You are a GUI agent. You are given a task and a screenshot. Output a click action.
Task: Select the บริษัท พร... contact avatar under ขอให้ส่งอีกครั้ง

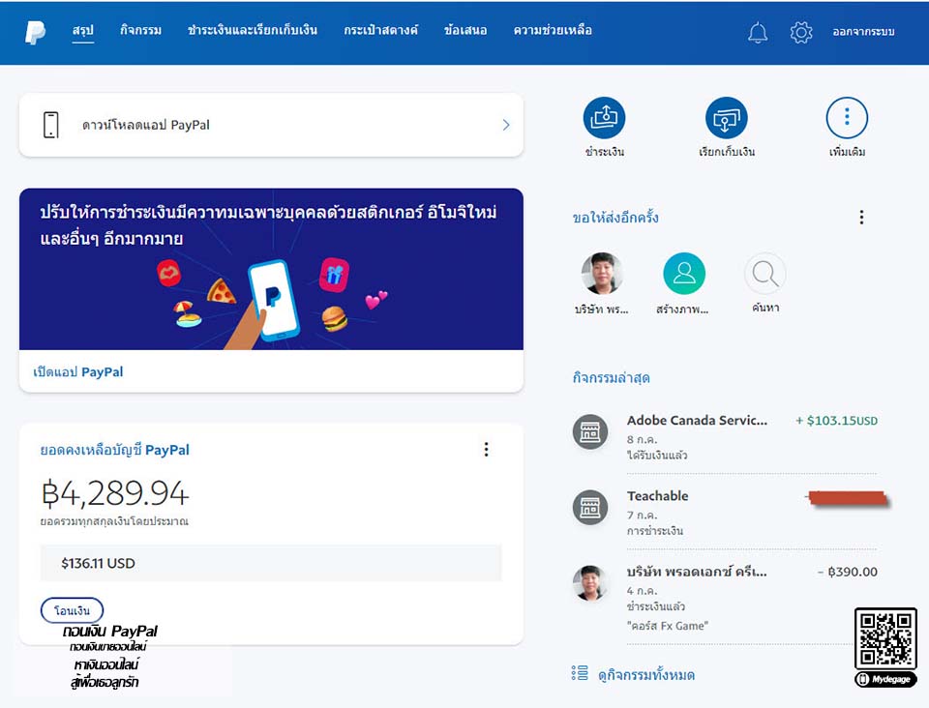pyautogui.click(x=602, y=274)
